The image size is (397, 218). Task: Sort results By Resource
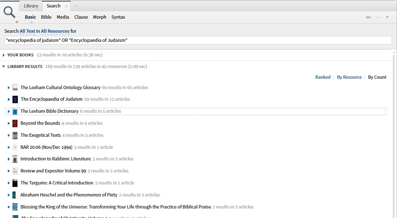tap(349, 77)
